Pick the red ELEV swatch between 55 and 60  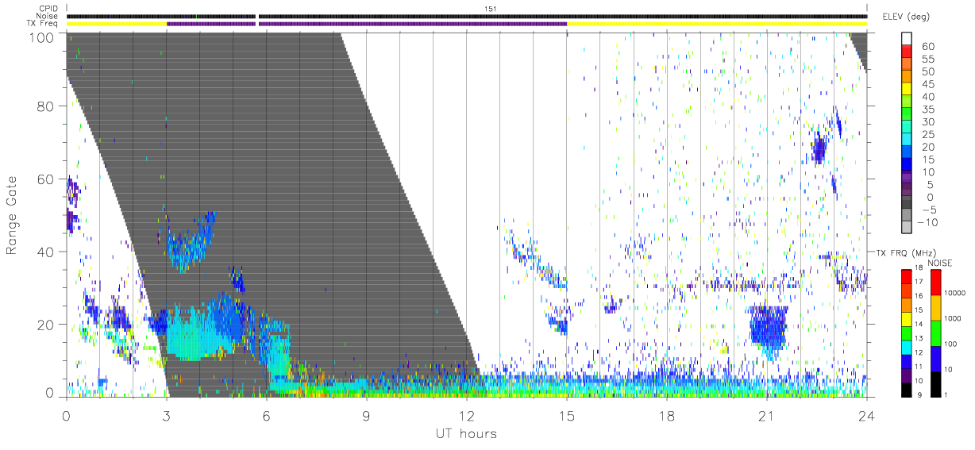[907, 52]
